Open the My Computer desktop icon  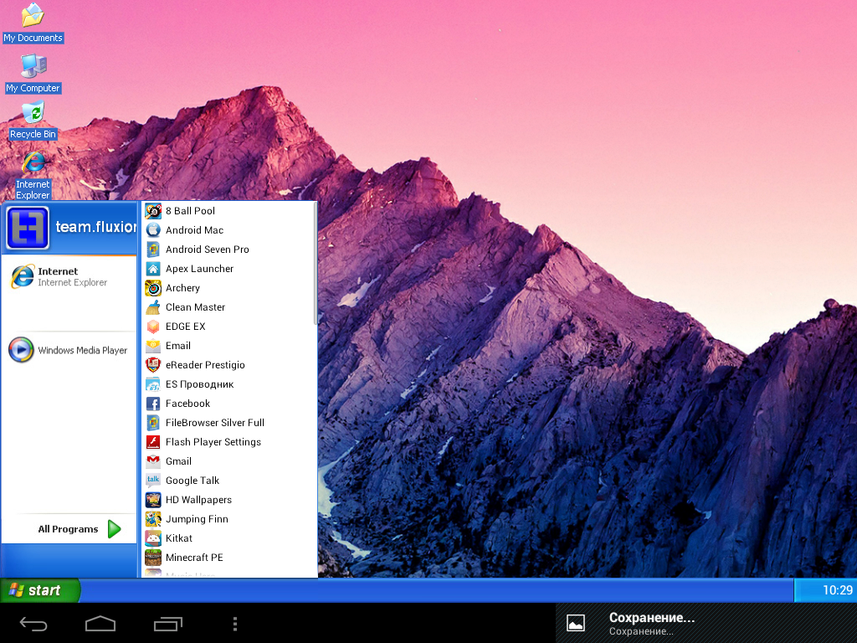click(x=33, y=74)
